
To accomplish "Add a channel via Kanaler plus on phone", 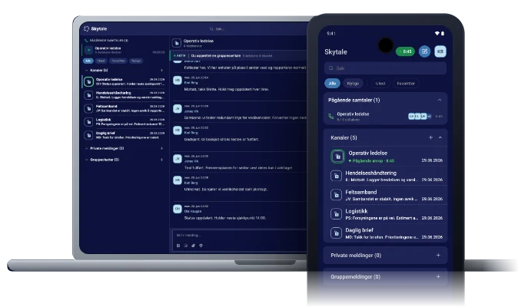I will [x=430, y=137].
